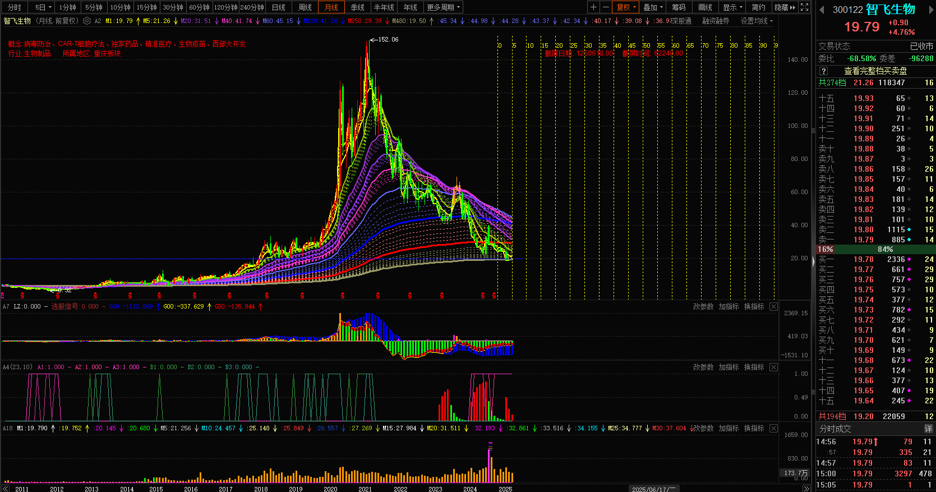Click the S marker below 2024 candles
The width and height of the screenshot is (936, 492).
(483, 295)
